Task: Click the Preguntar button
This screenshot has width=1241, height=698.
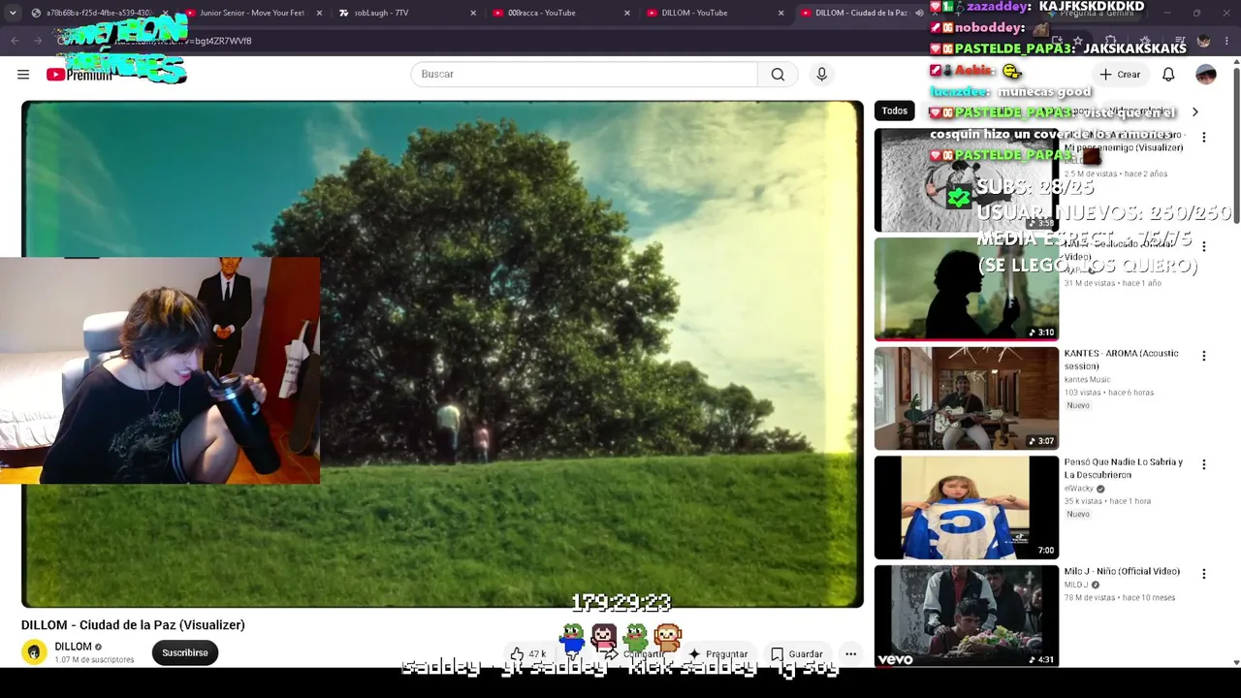Action: click(718, 654)
